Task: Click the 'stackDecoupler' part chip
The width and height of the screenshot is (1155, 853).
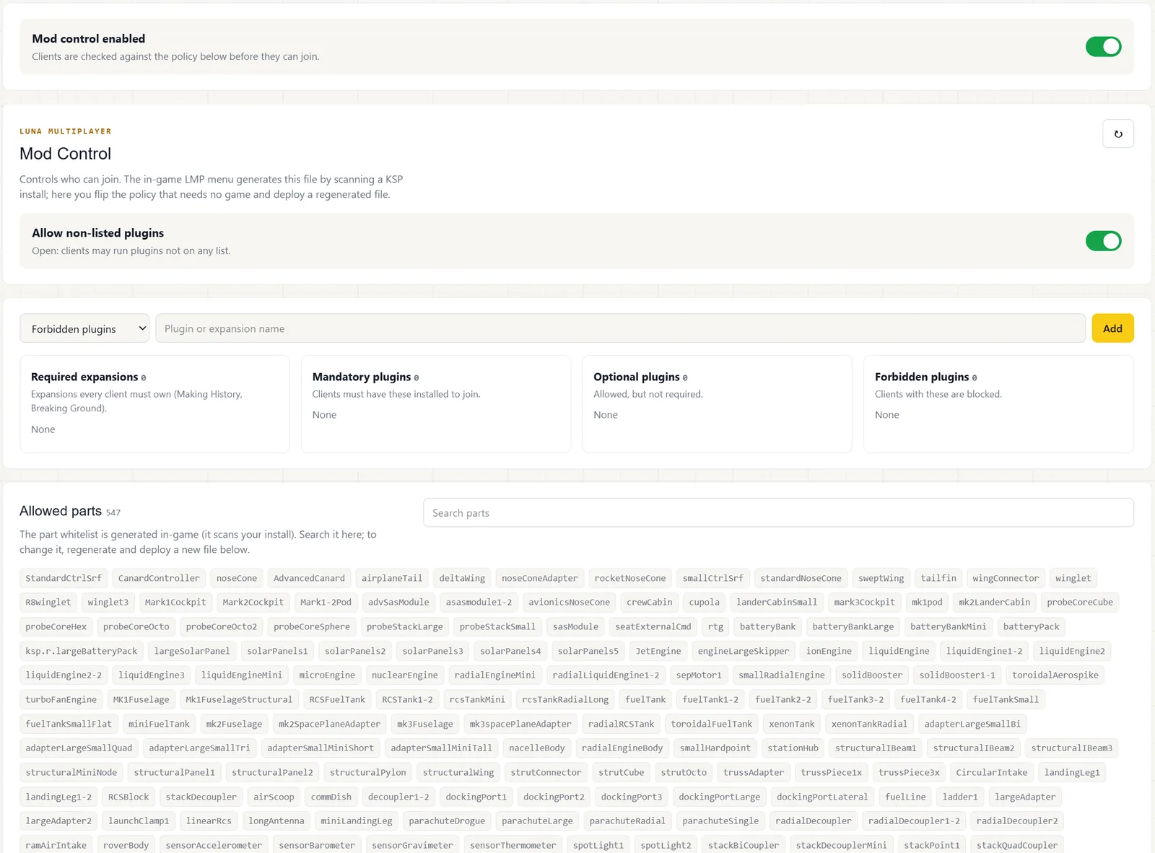Action: [x=201, y=797]
